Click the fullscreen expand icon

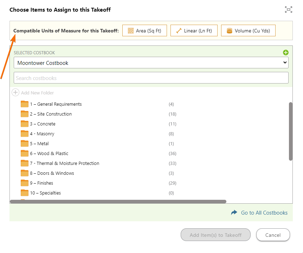point(289,10)
